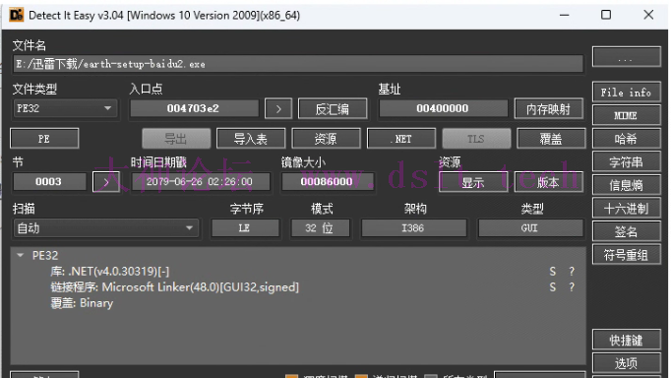Screen dimensions: 671x378
Task: Click the Detect It Easy title bar icon
Action: (x=17, y=15)
